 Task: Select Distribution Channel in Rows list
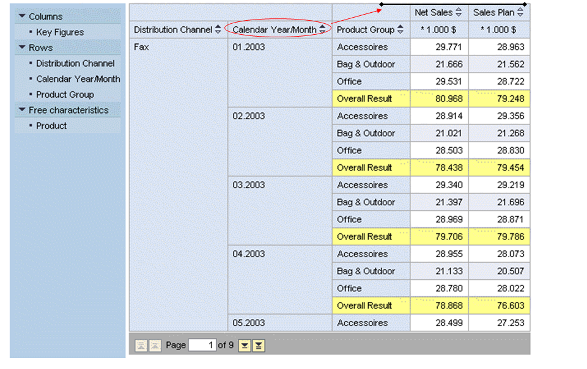[x=75, y=64]
